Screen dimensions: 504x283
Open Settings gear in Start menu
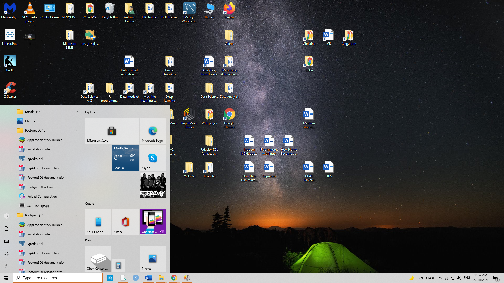tap(7, 254)
